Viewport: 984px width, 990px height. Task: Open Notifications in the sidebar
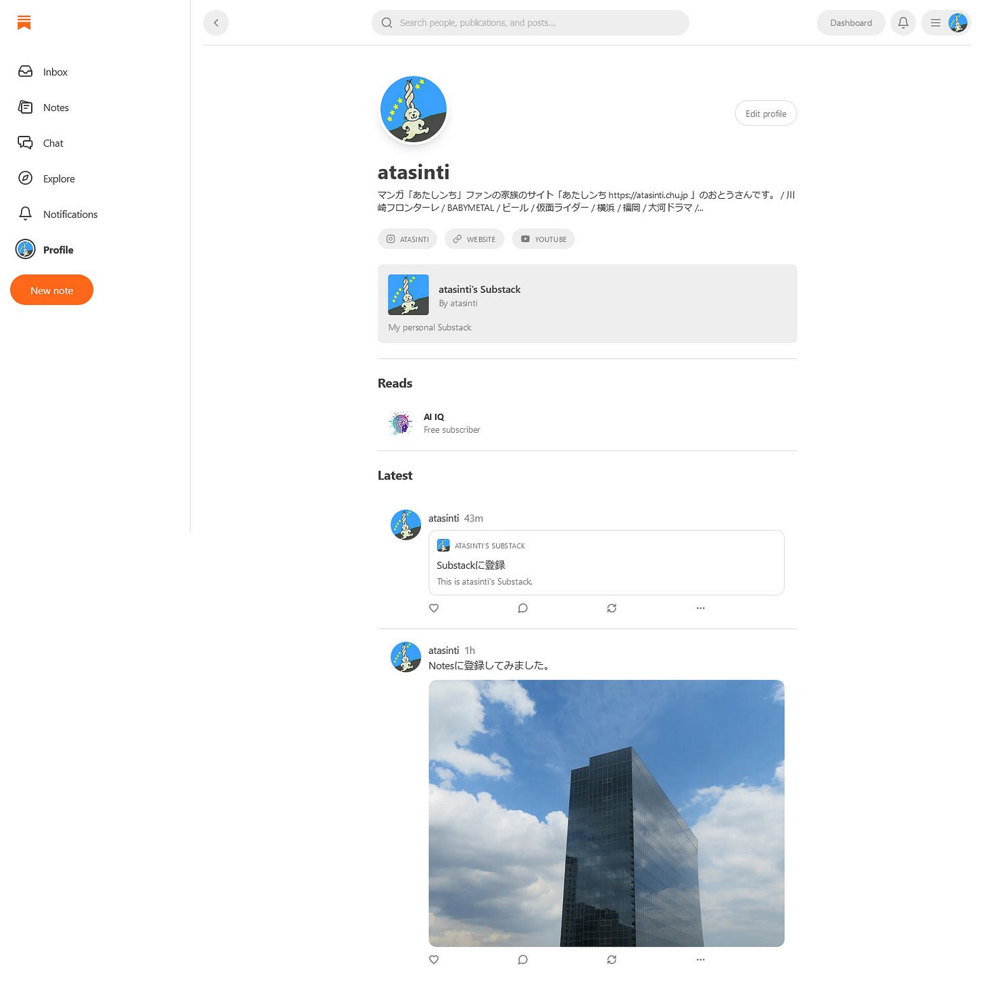tap(58, 214)
